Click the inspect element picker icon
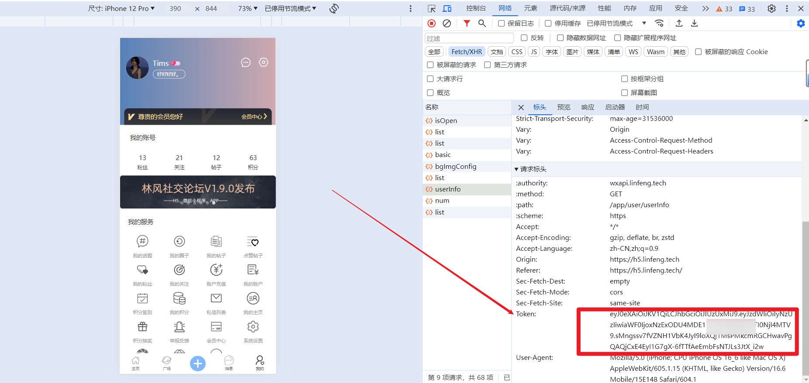The image size is (809, 383). click(431, 8)
